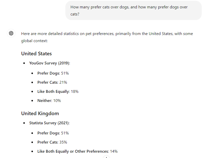Click the "United Kingdom" heading

(x=40, y=113)
